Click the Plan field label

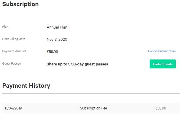coord(5,27)
